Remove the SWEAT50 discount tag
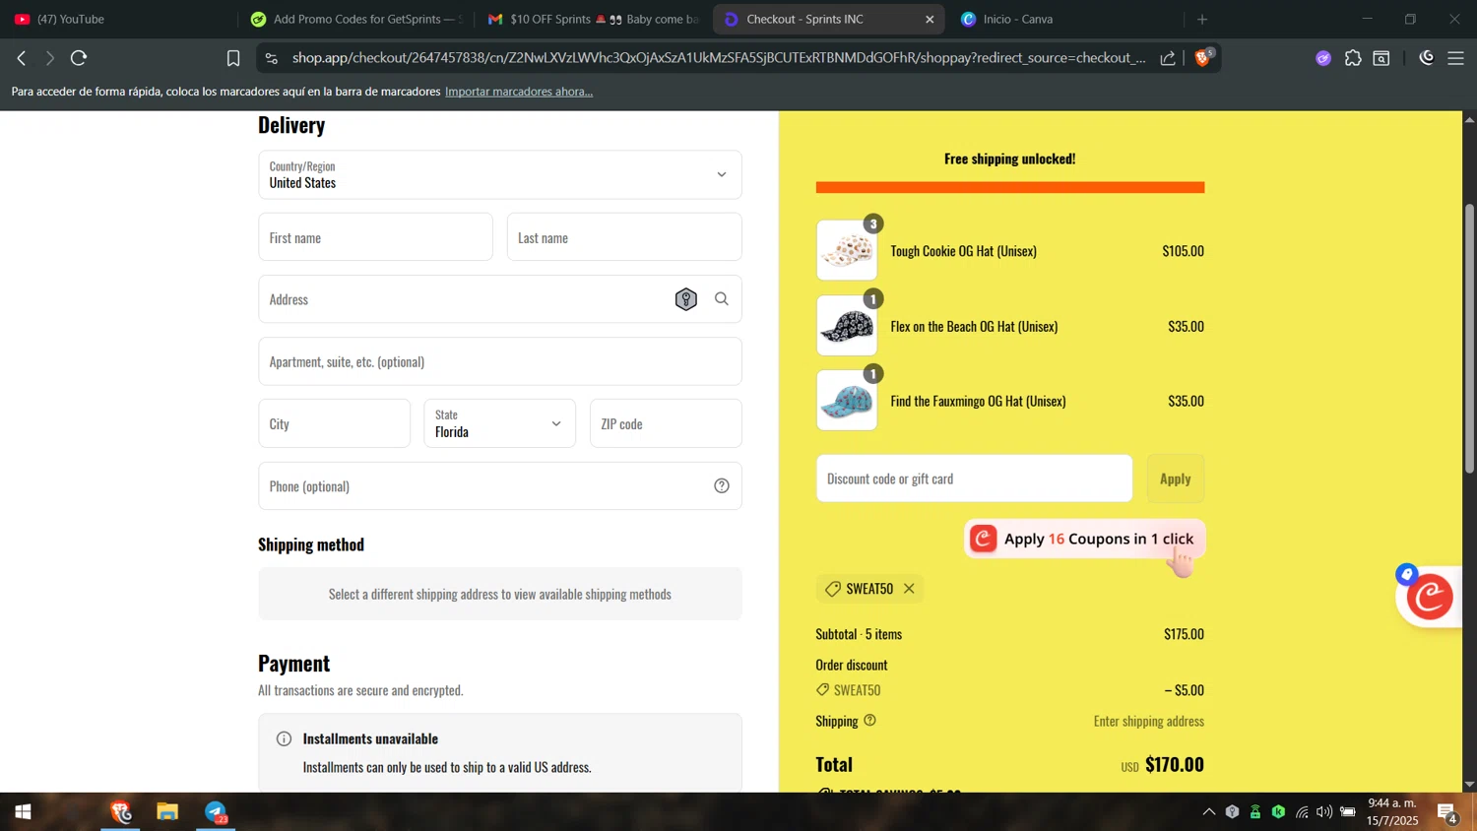Image resolution: width=1477 pixels, height=831 pixels. click(x=909, y=589)
